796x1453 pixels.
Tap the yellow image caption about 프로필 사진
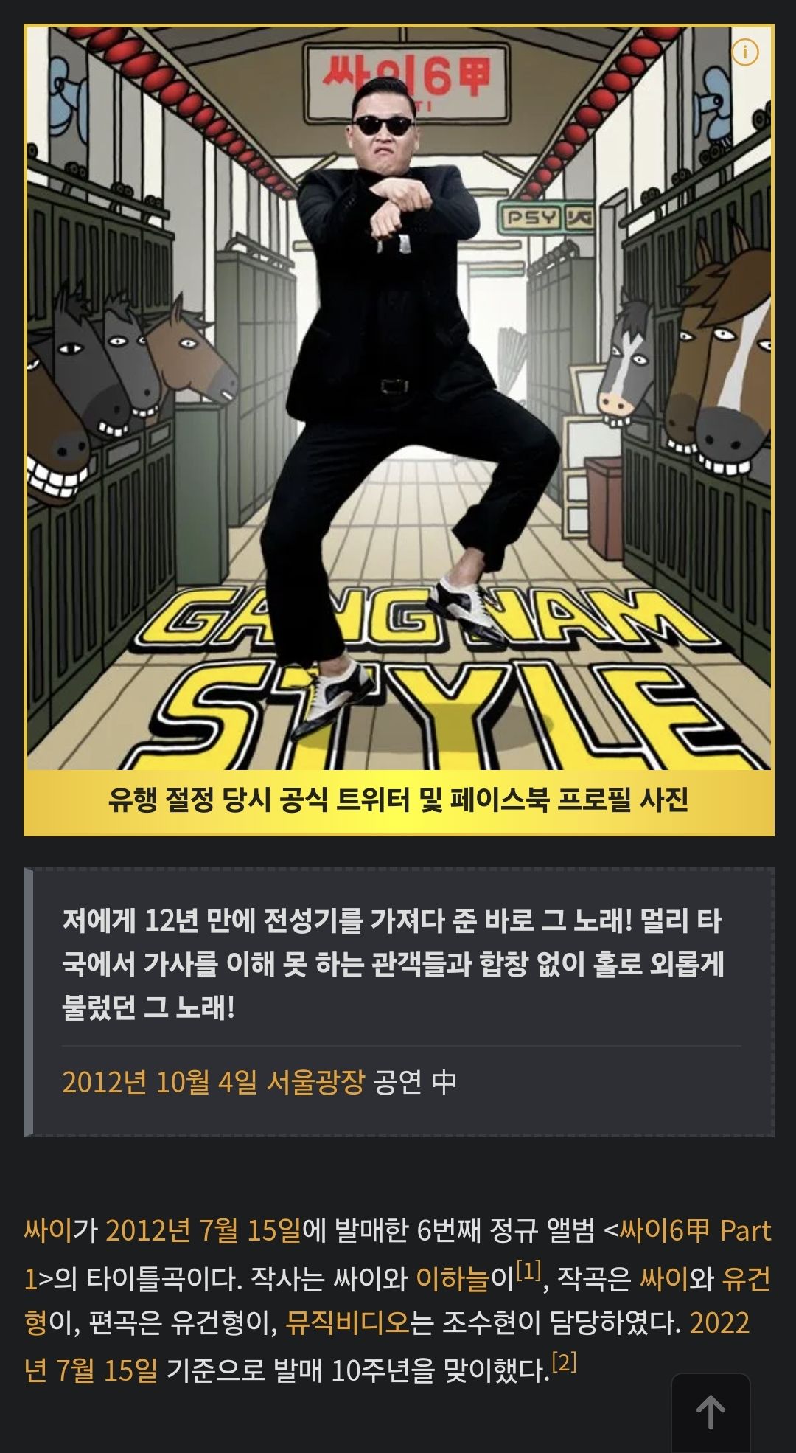[399, 799]
